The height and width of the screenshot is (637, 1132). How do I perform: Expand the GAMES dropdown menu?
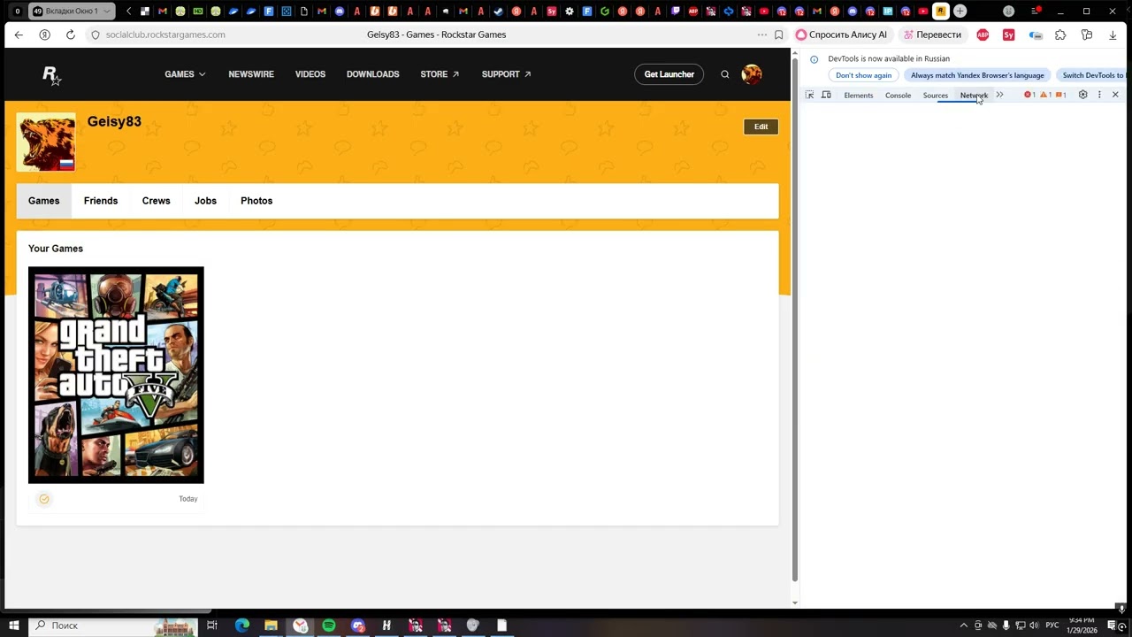click(185, 74)
